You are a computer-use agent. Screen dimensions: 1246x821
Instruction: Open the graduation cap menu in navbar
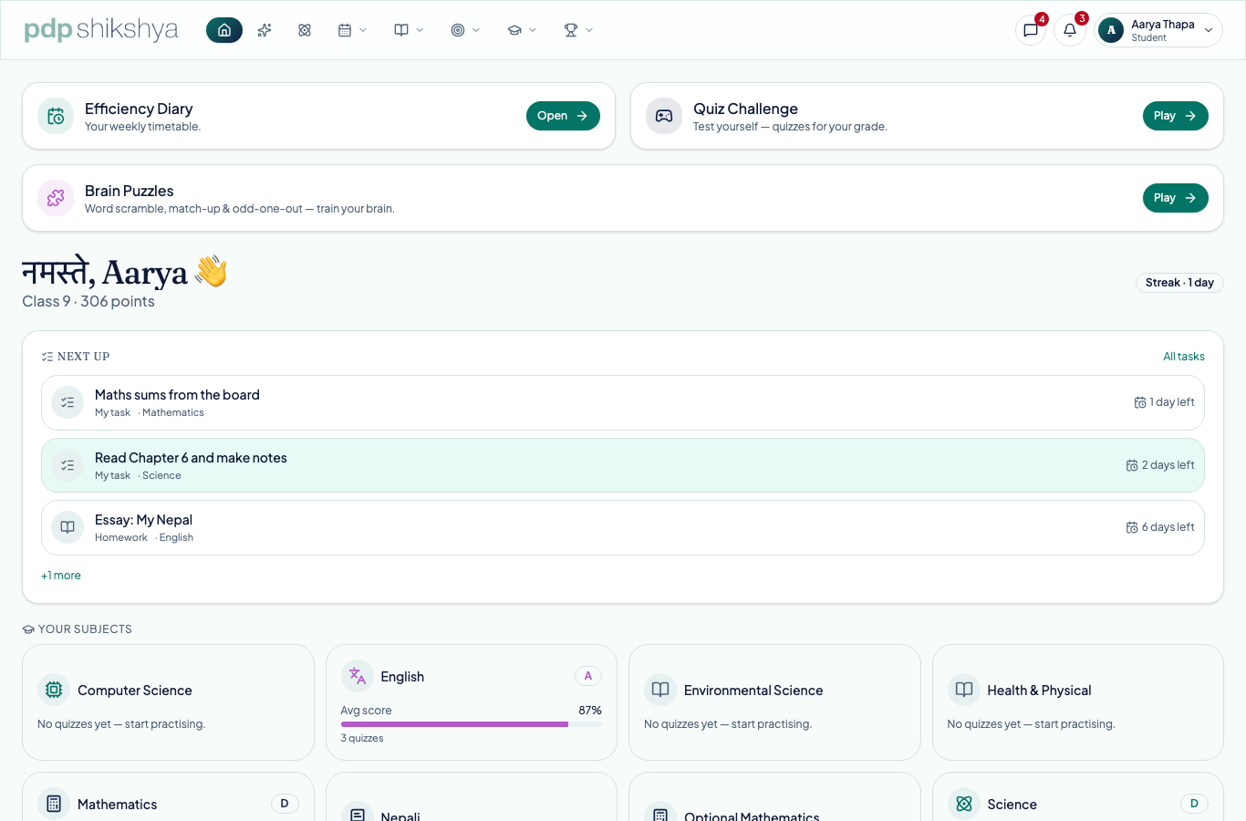pos(522,30)
